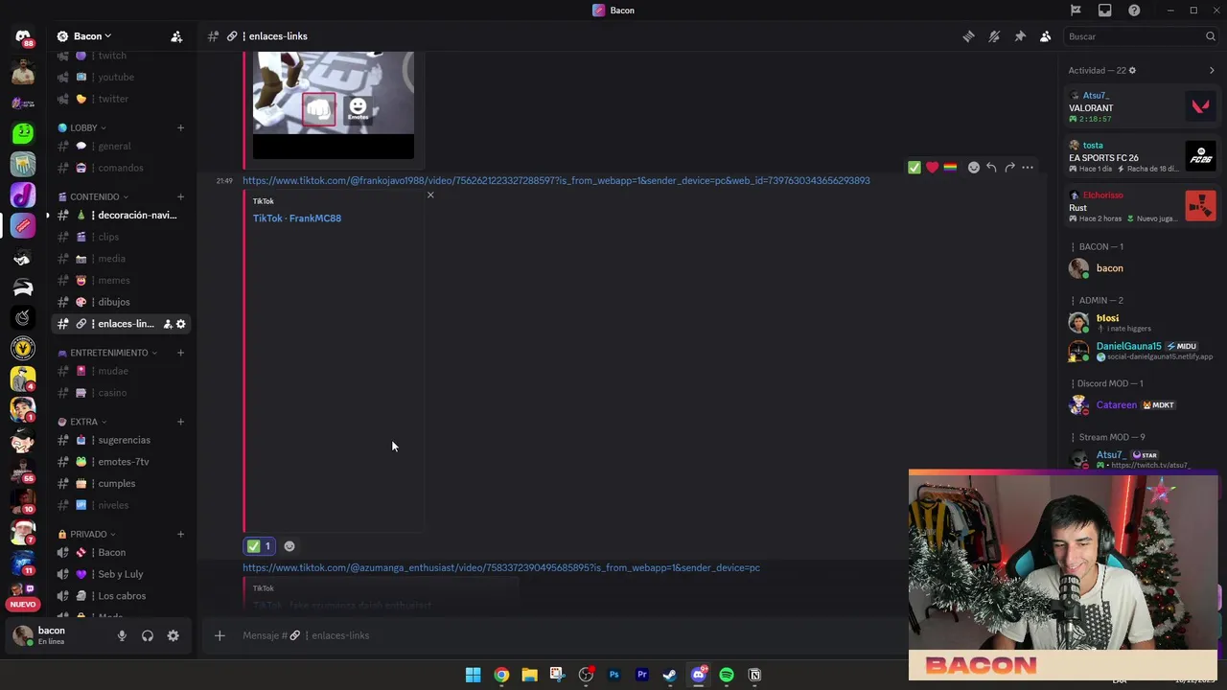Open the memes channel

pos(121,280)
